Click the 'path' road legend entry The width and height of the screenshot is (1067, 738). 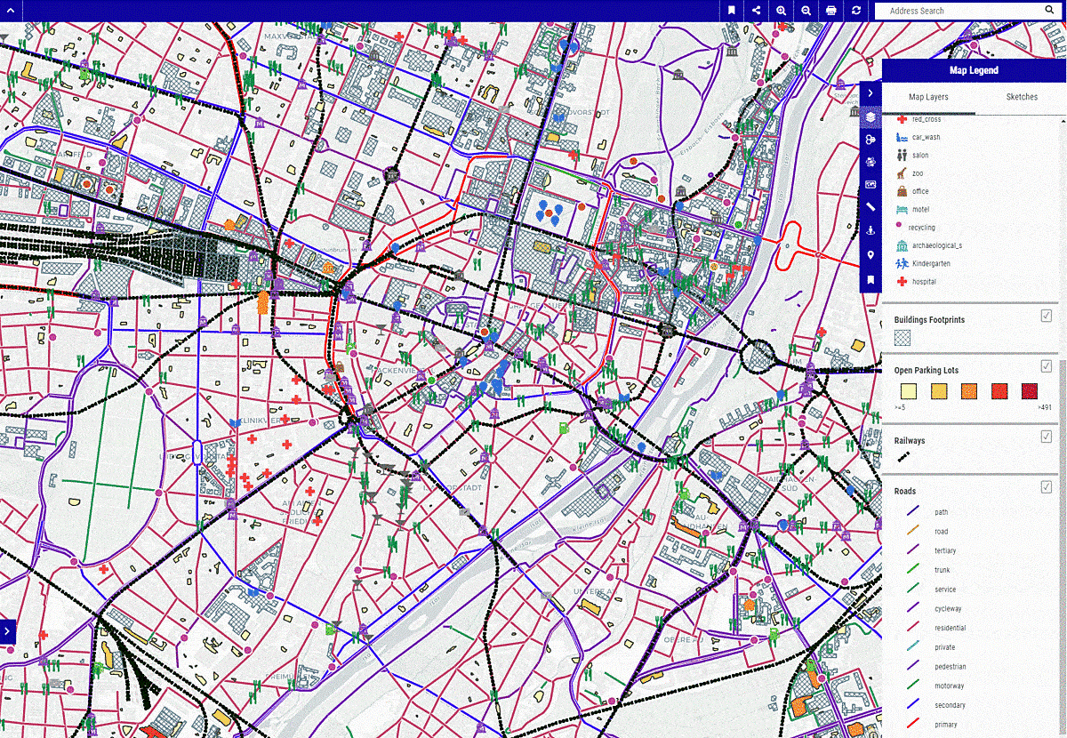(941, 512)
